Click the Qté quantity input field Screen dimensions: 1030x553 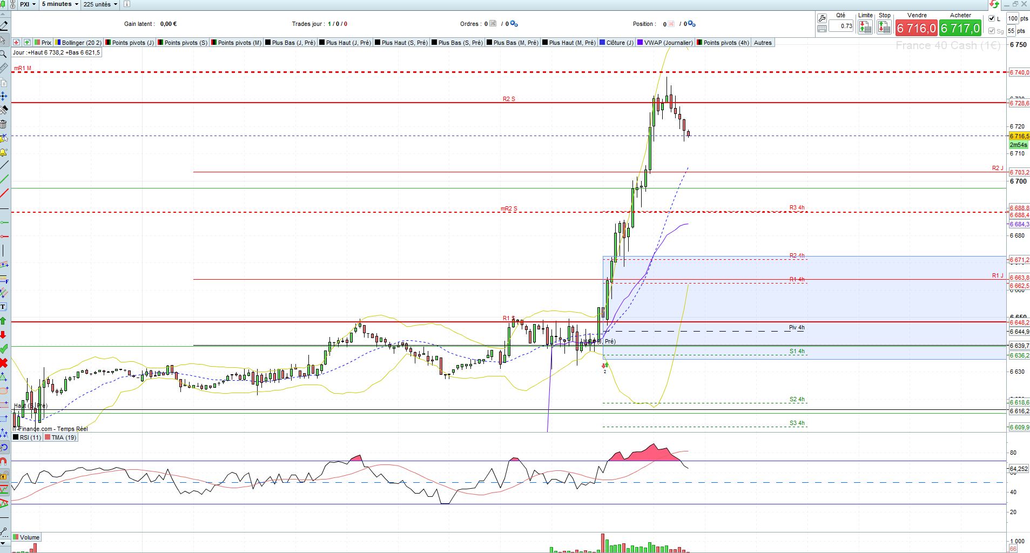click(x=841, y=26)
